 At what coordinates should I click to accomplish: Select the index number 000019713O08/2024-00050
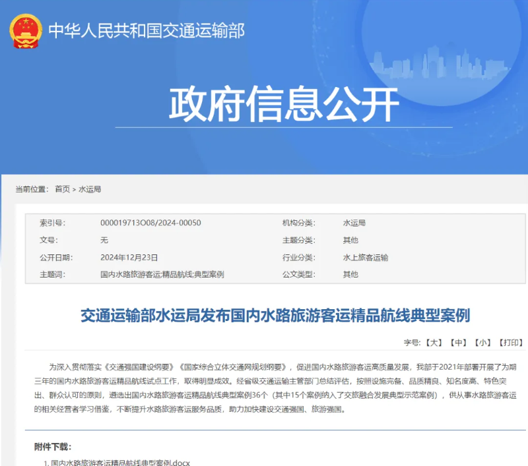(150, 223)
